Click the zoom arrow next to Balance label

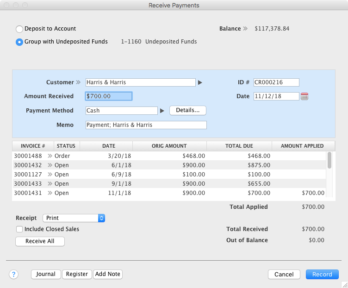[x=245, y=29]
